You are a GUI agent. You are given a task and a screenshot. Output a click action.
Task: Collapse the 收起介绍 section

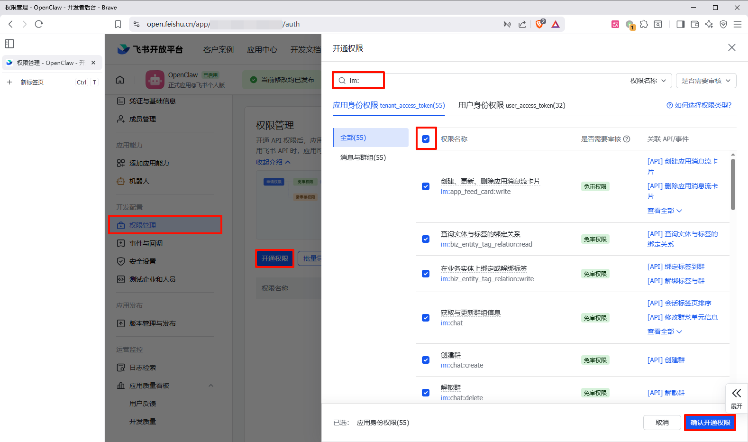point(273,162)
